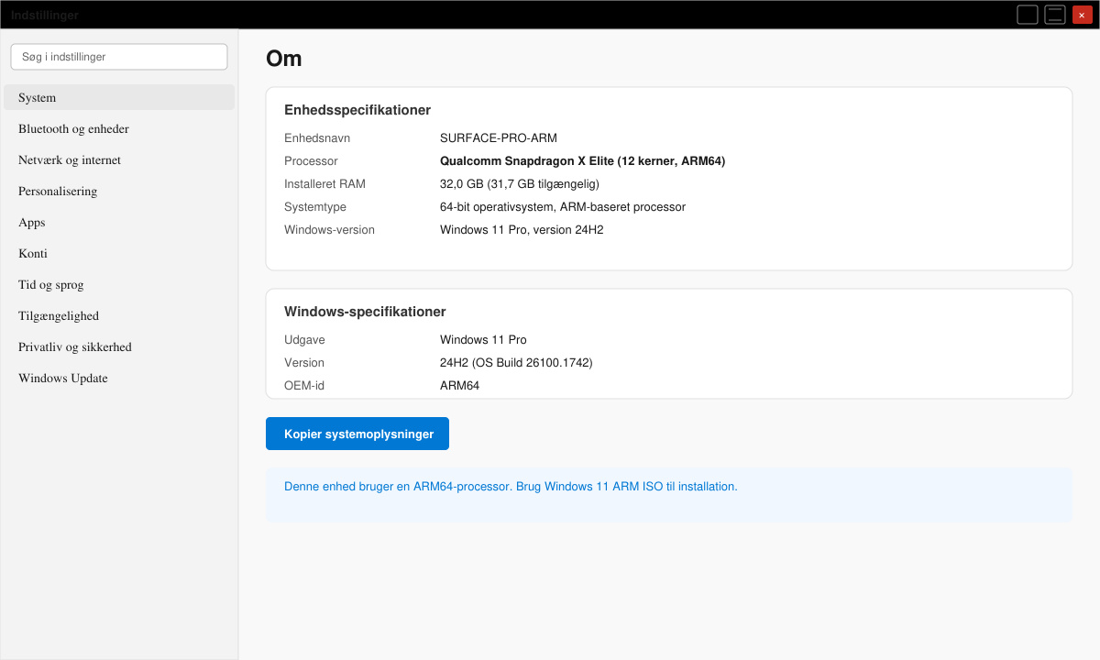Viewport: 1100px width, 660px height.
Task: Click the Qualcomm Snapdragon X Elite processor value
Action: click(583, 161)
